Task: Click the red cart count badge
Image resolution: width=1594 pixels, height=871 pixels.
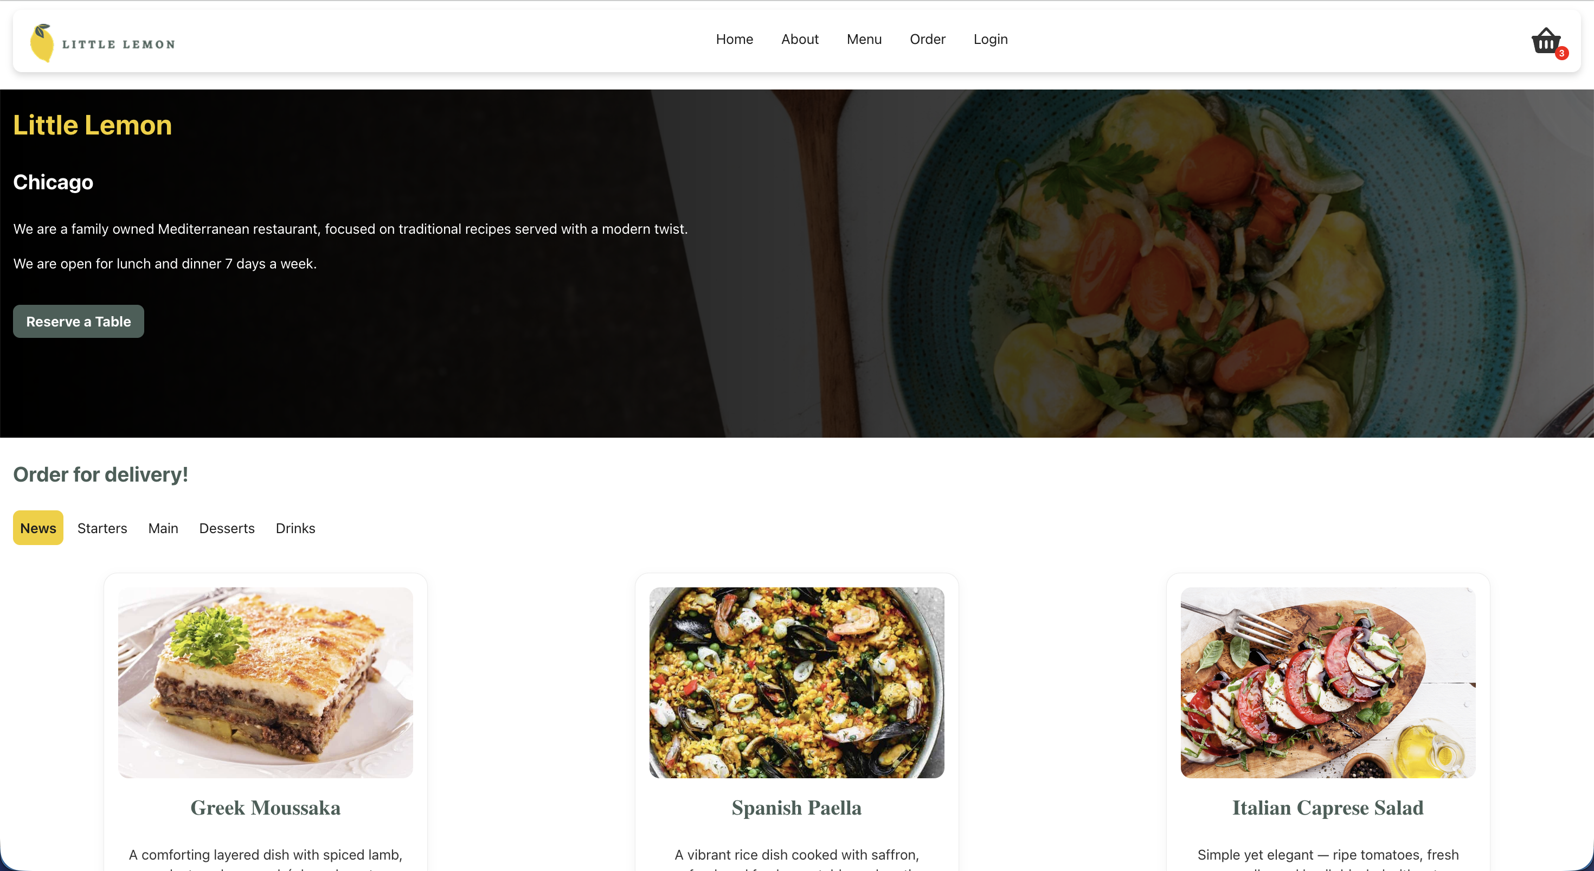Action: (x=1561, y=53)
